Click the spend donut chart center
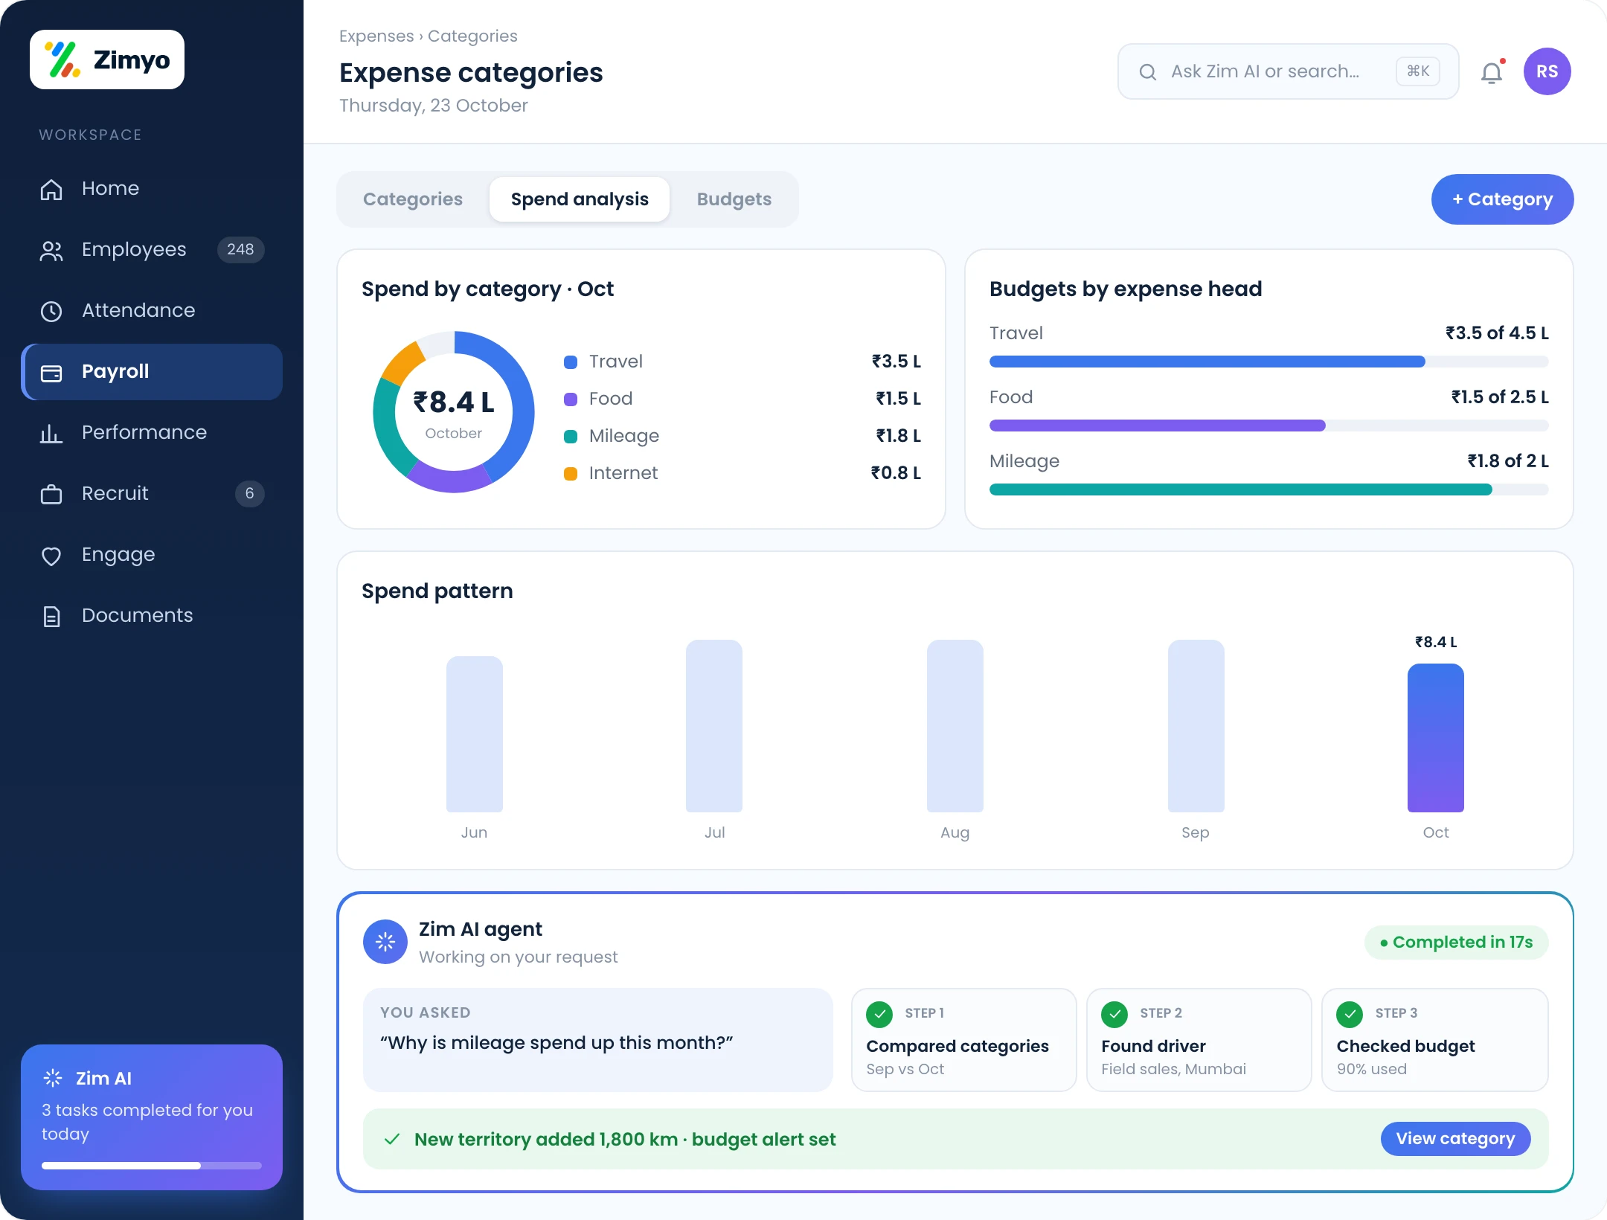 tap(454, 412)
